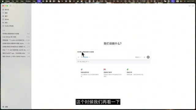Click the Google Drive icon on the 连接文件 card
Viewport: 196px width, 110px height.
click(x=128, y=69)
